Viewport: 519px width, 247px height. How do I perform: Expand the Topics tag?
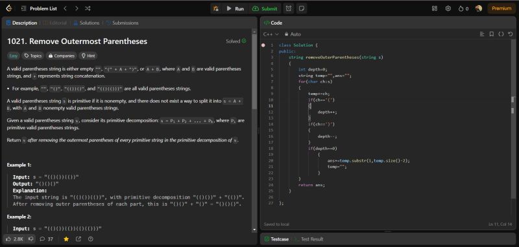[33, 56]
